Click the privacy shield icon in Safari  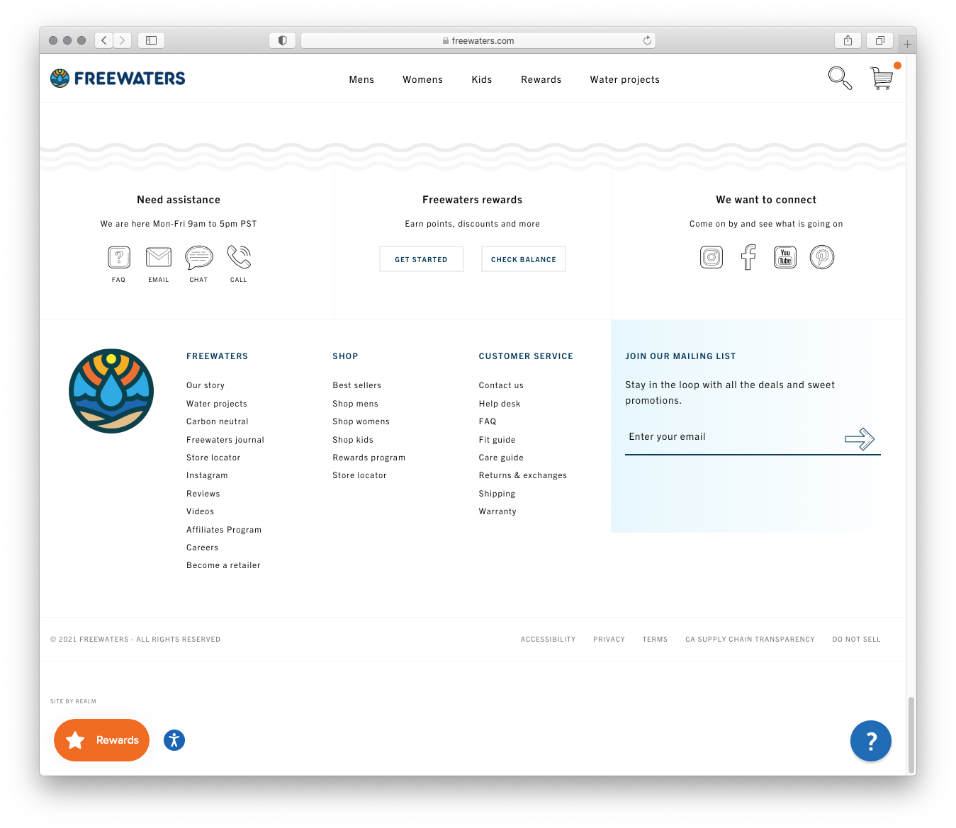pos(282,40)
